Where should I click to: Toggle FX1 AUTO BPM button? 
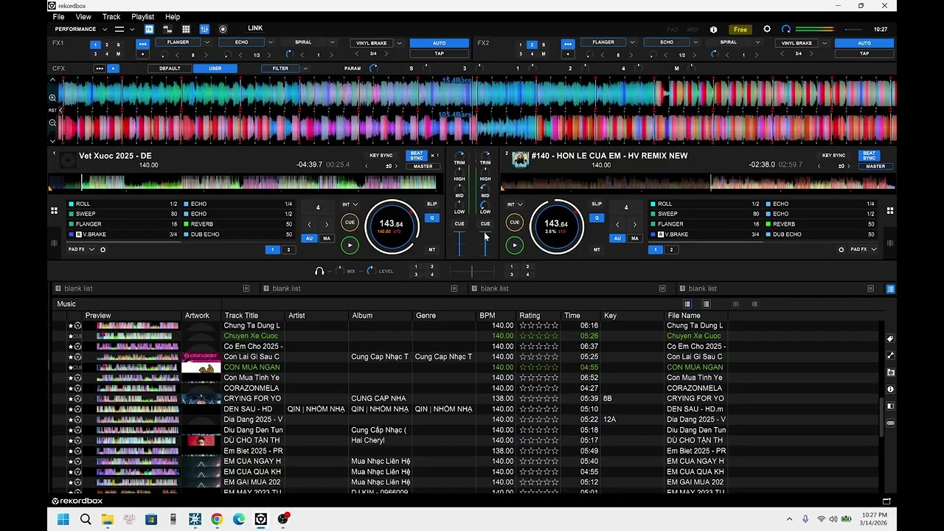tap(439, 43)
